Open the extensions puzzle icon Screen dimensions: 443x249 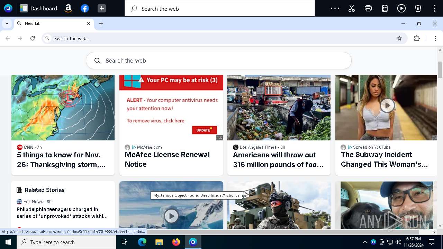[x=417, y=38]
